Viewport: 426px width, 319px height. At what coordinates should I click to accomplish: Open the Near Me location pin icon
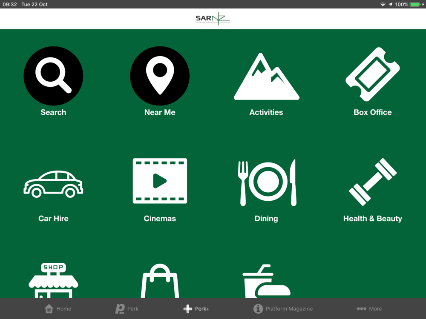(160, 76)
